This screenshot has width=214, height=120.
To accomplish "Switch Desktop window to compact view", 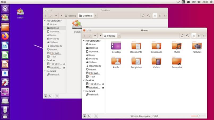I will 165,16.
